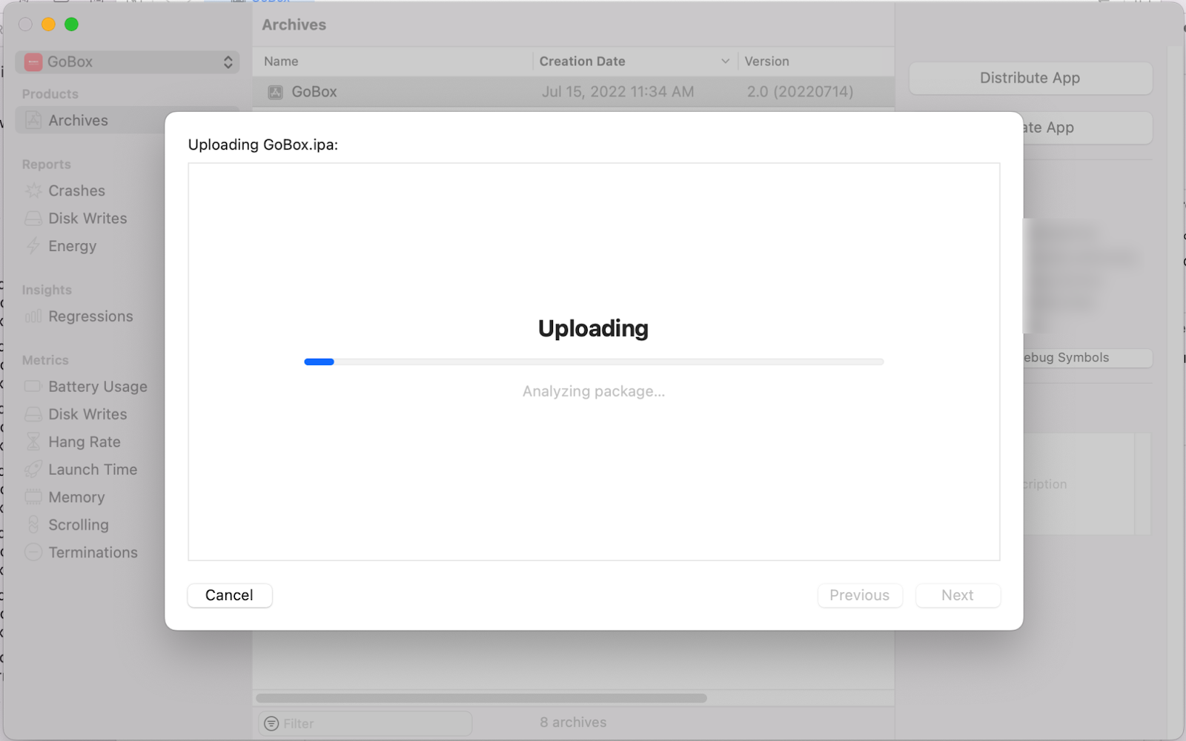Image resolution: width=1186 pixels, height=741 pixels.
Task: Click the Disk Writes icon under Reports
Action: click(x=33, y=219)
